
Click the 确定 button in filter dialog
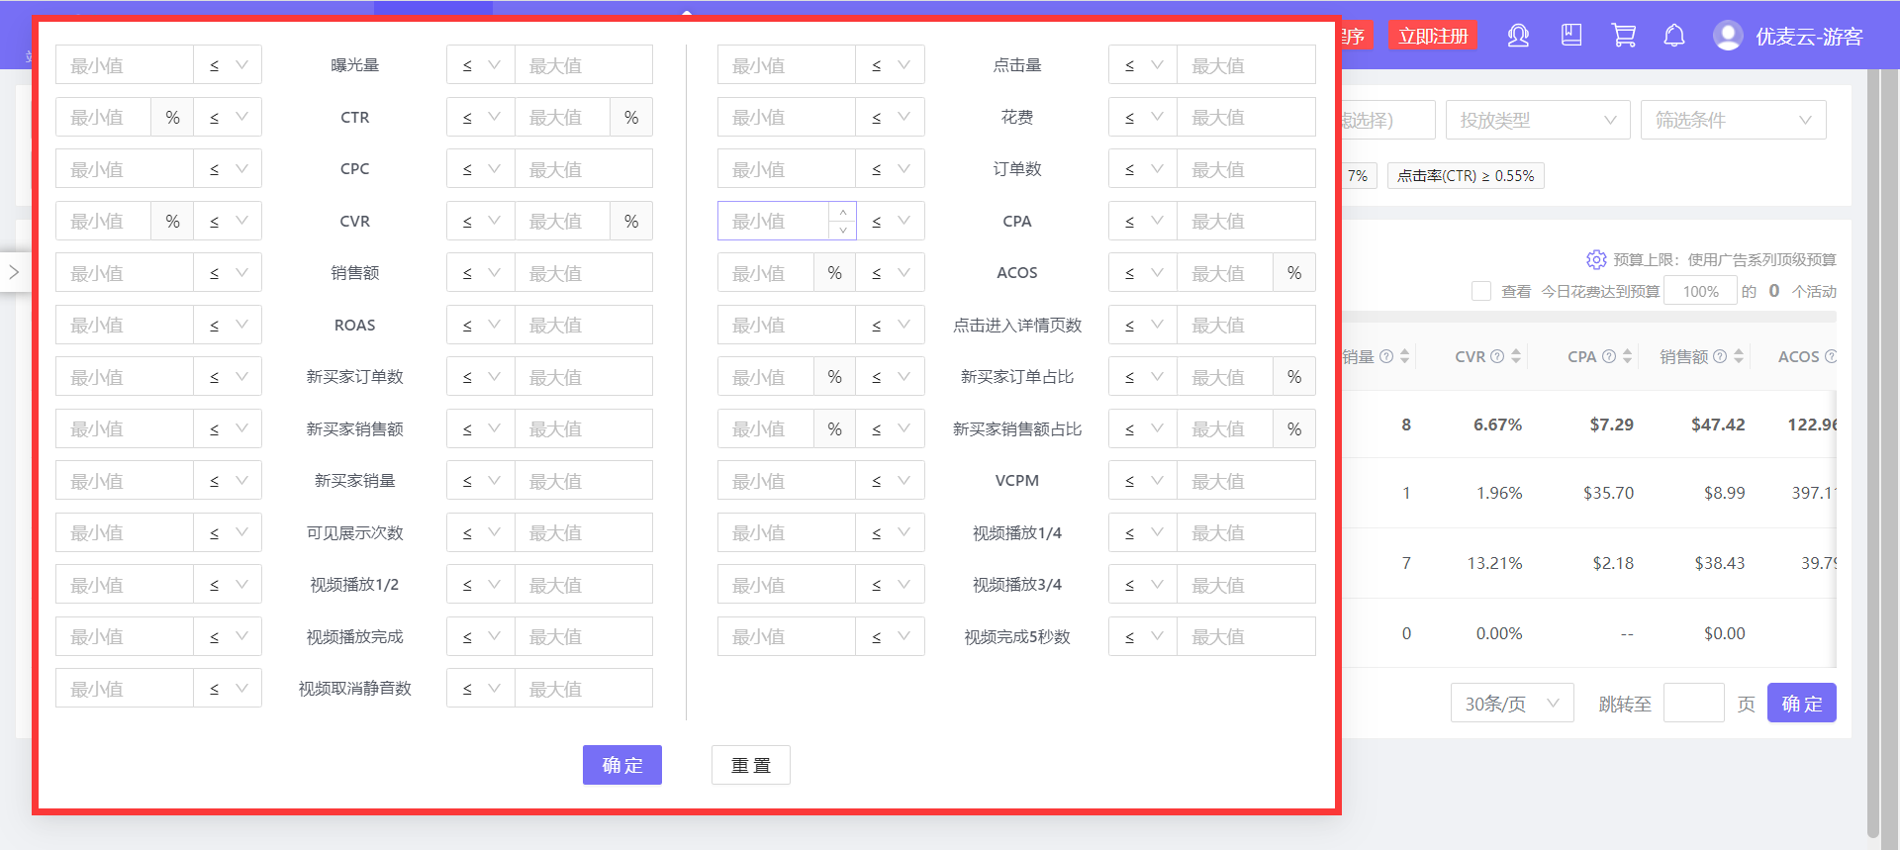pyautogui.click(x=622, y=765)
